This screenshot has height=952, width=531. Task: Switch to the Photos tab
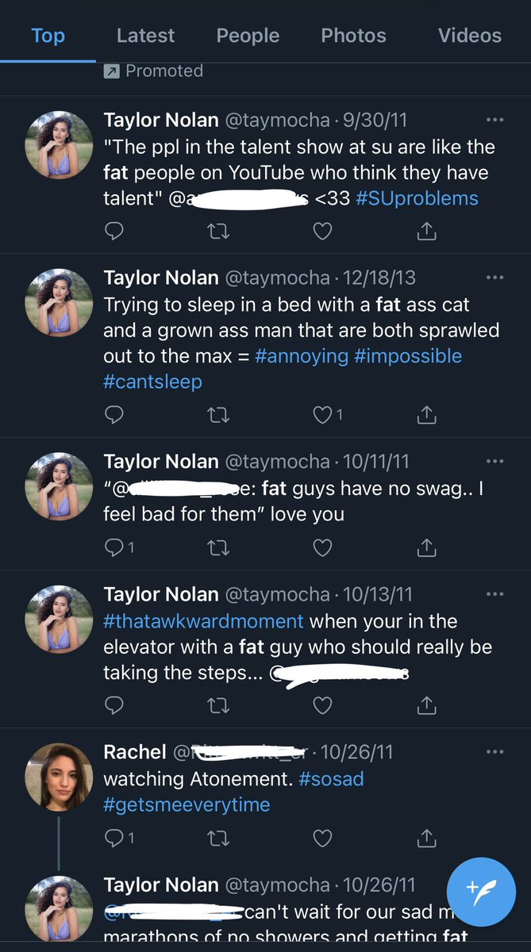353,36
